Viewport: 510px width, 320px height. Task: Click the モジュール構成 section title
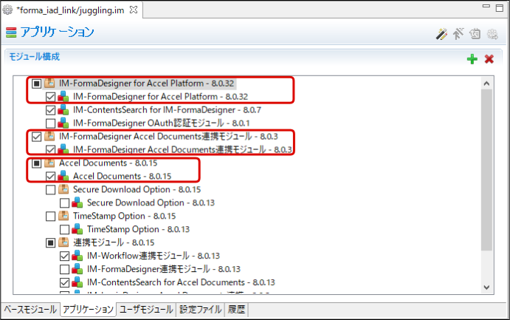click(34, 57)
